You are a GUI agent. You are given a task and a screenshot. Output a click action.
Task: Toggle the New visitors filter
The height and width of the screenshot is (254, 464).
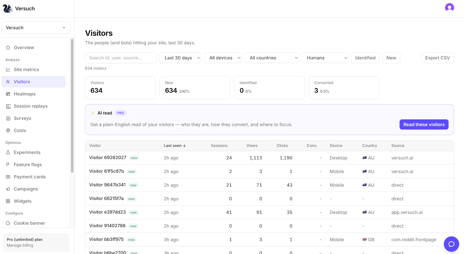click(x=391, y=58)
